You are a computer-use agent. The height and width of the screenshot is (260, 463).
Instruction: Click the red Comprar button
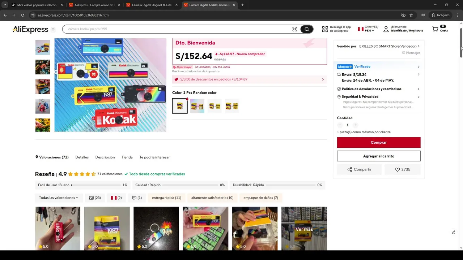(x=379, y=143)
